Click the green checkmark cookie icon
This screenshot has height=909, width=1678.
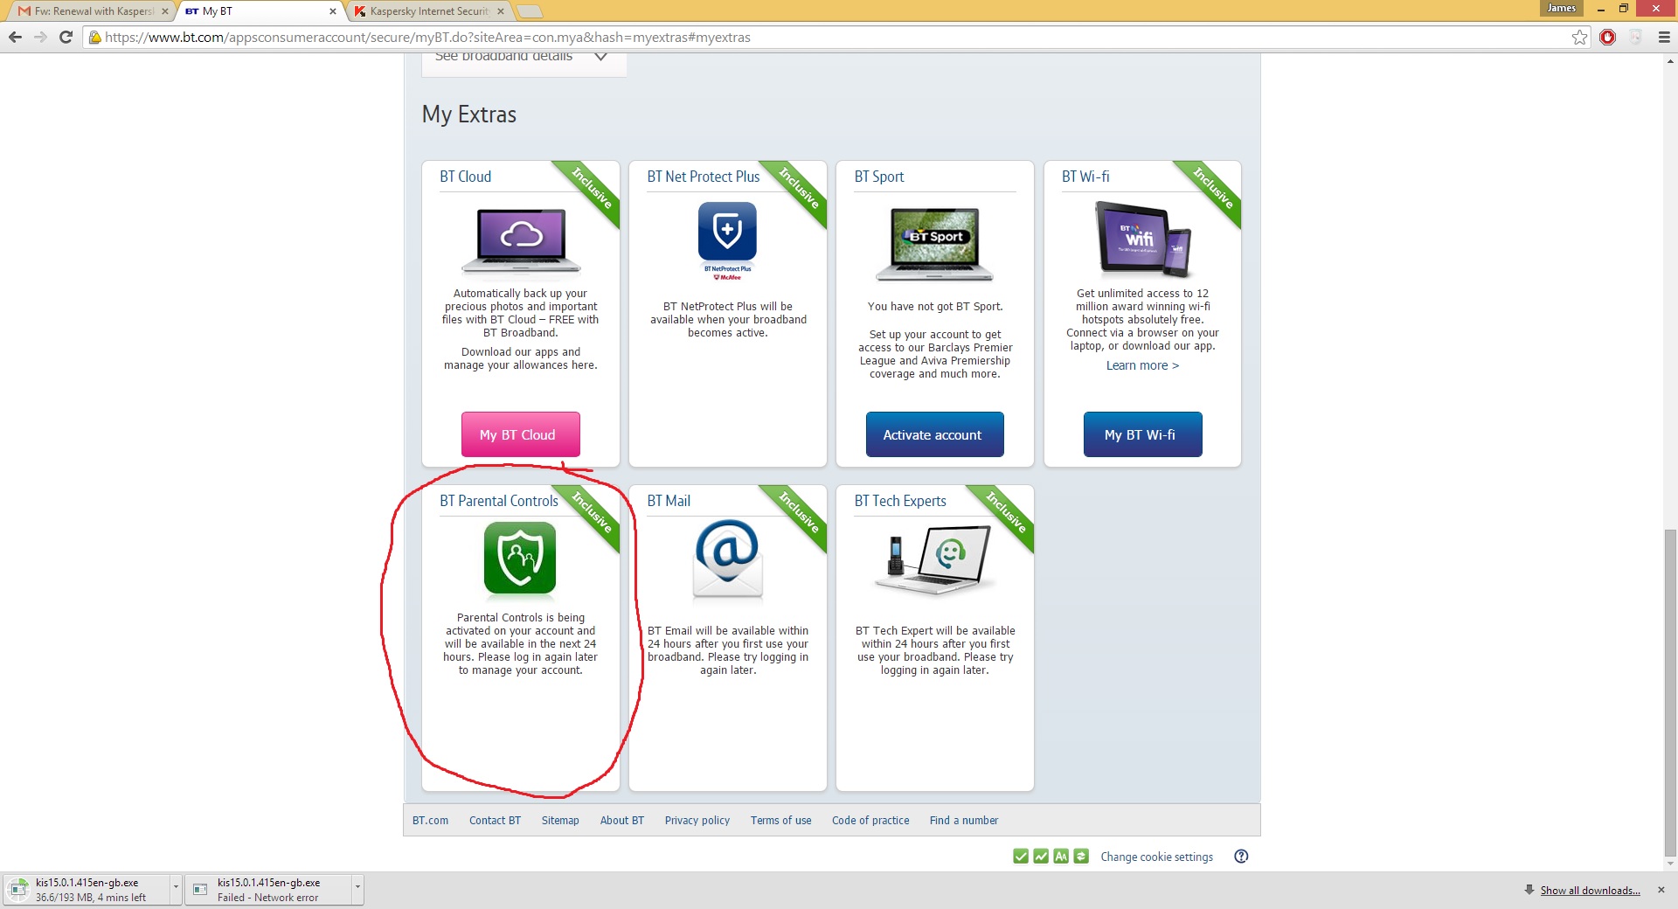coord(1020,857)
